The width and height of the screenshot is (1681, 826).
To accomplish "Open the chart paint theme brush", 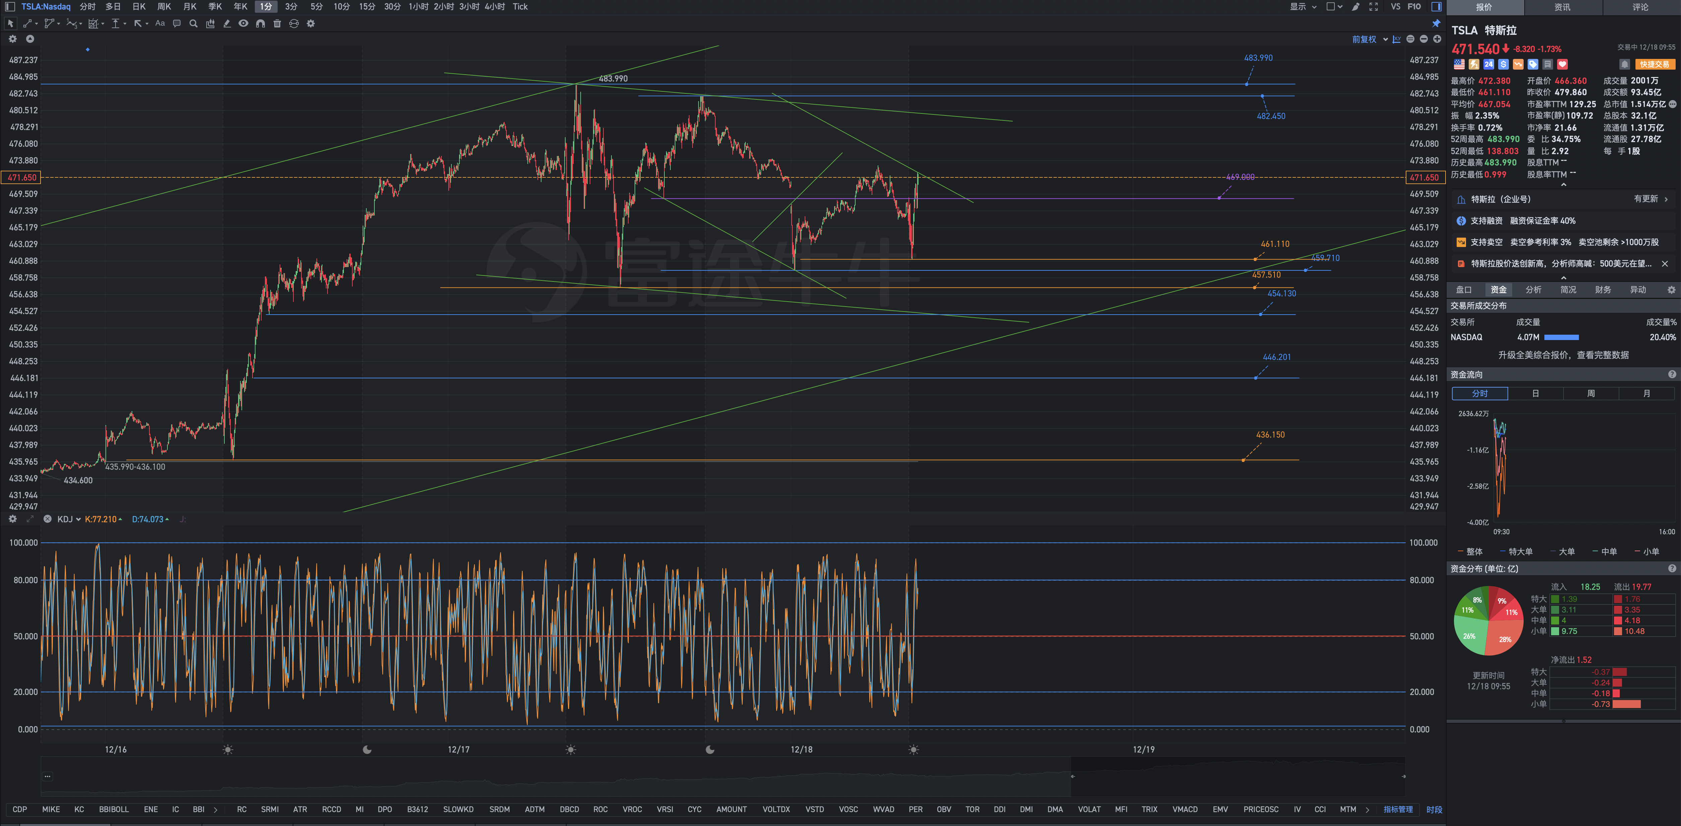I will tap(1356, 6).
